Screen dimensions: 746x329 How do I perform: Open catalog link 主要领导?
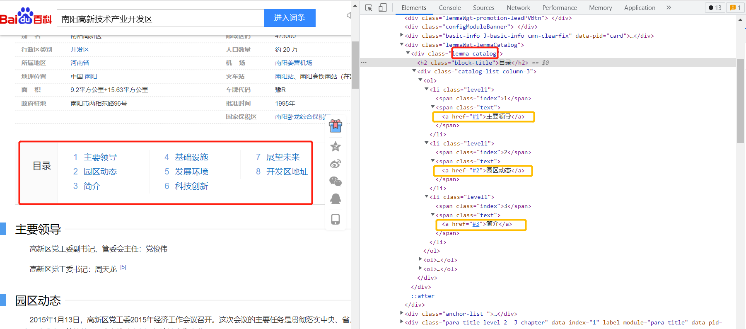100,157
